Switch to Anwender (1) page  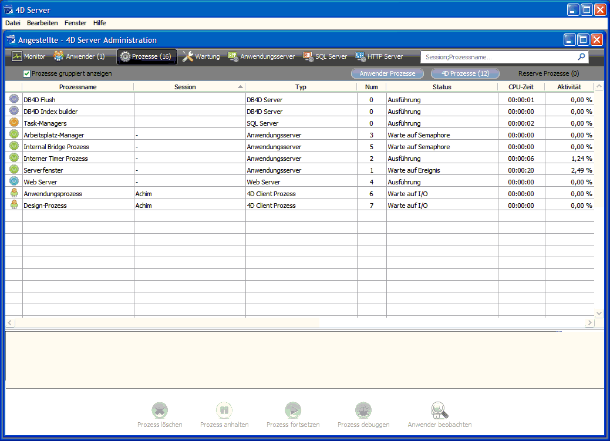[79, 57]
